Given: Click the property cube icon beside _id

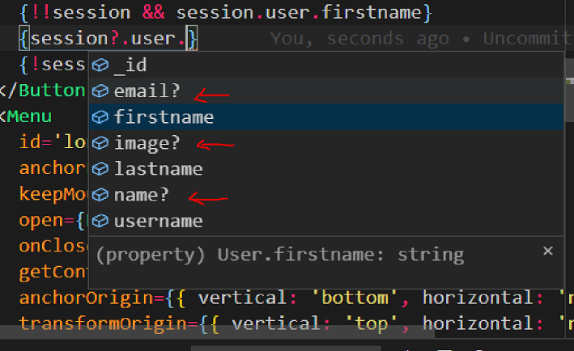Looking at the screenshot, I should [100, 66].
